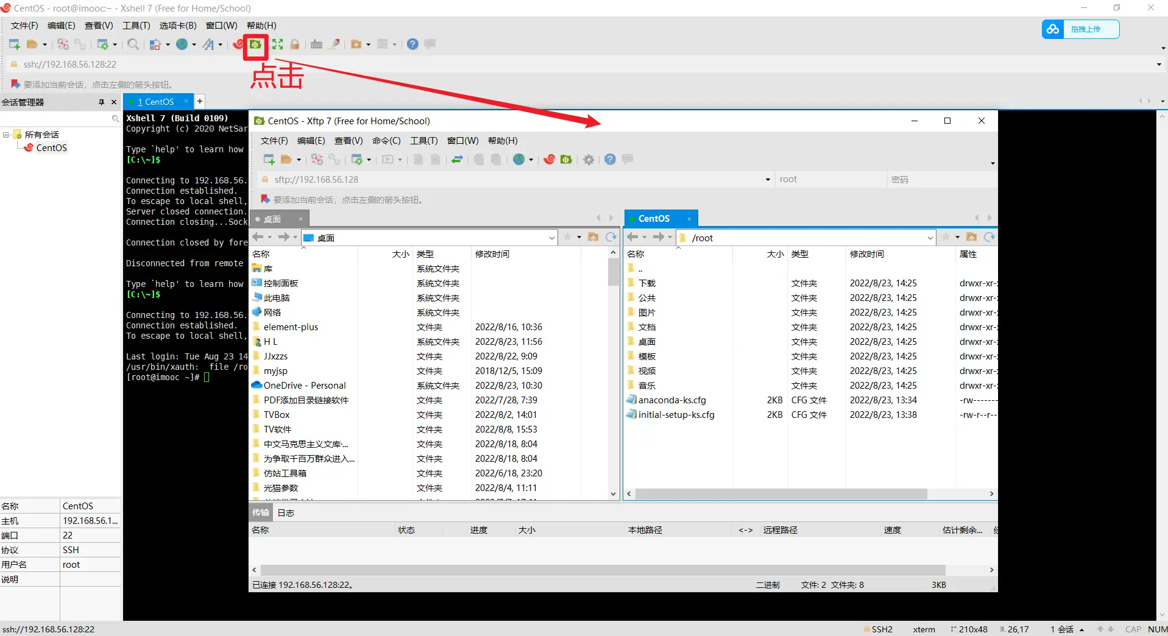
Task: Switch to the 日志 log tab
Action: 286,513
